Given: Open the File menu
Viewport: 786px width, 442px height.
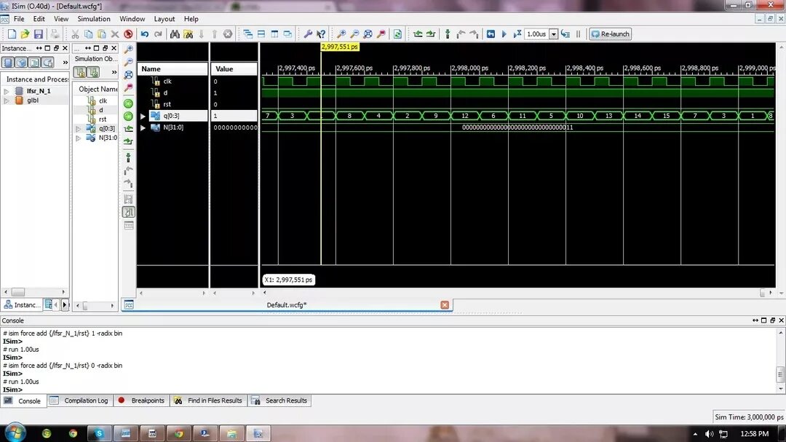Looking at the screenshot, I should [19, 19].
